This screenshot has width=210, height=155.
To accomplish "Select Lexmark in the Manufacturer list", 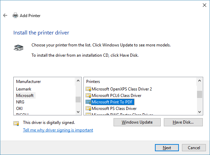I will [24, 89].
